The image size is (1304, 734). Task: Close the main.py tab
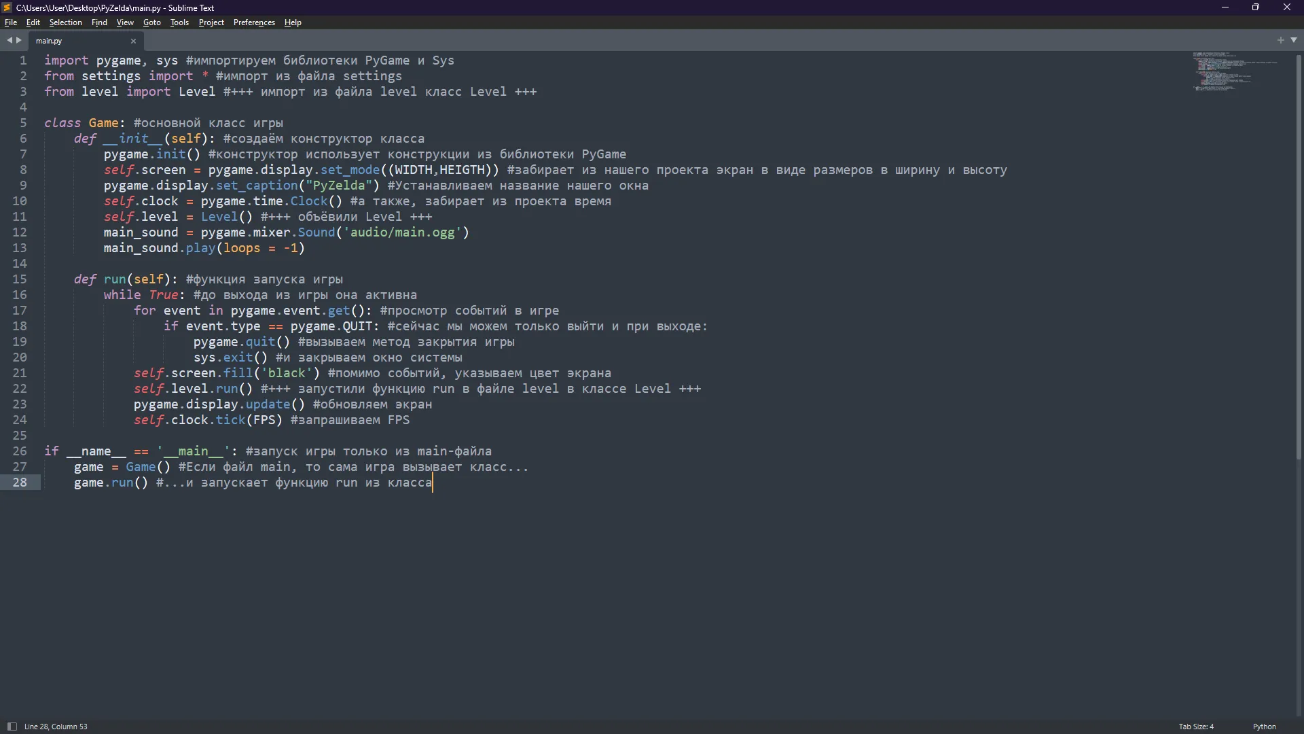(x=133, y=41)
